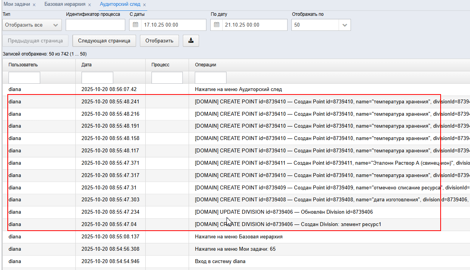Sort by the Пользователь column header
Viewport: 470px width, 270px height.
pos(23,65)
